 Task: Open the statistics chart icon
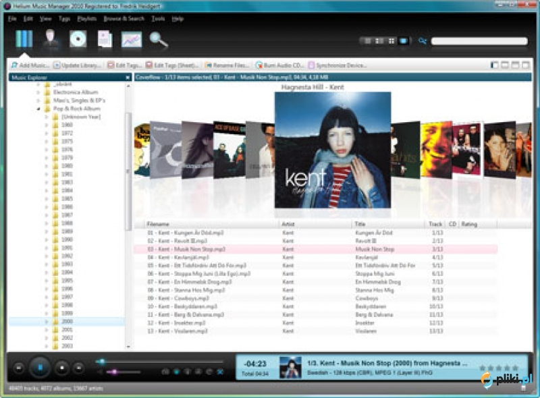(132, 40)
